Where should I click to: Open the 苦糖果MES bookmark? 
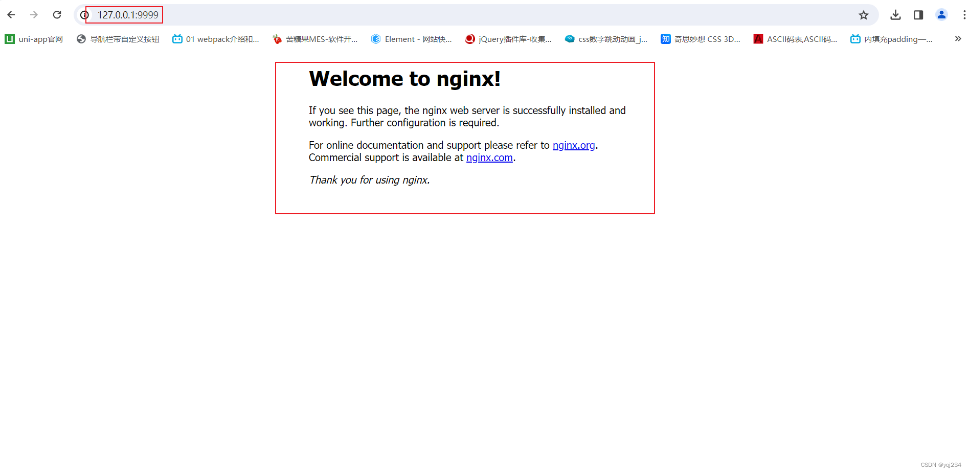315,39
